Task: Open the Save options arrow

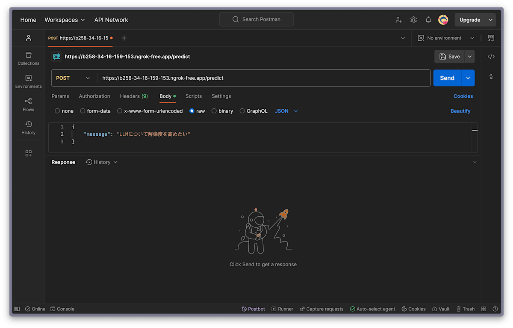Action: tap(469, 57)
